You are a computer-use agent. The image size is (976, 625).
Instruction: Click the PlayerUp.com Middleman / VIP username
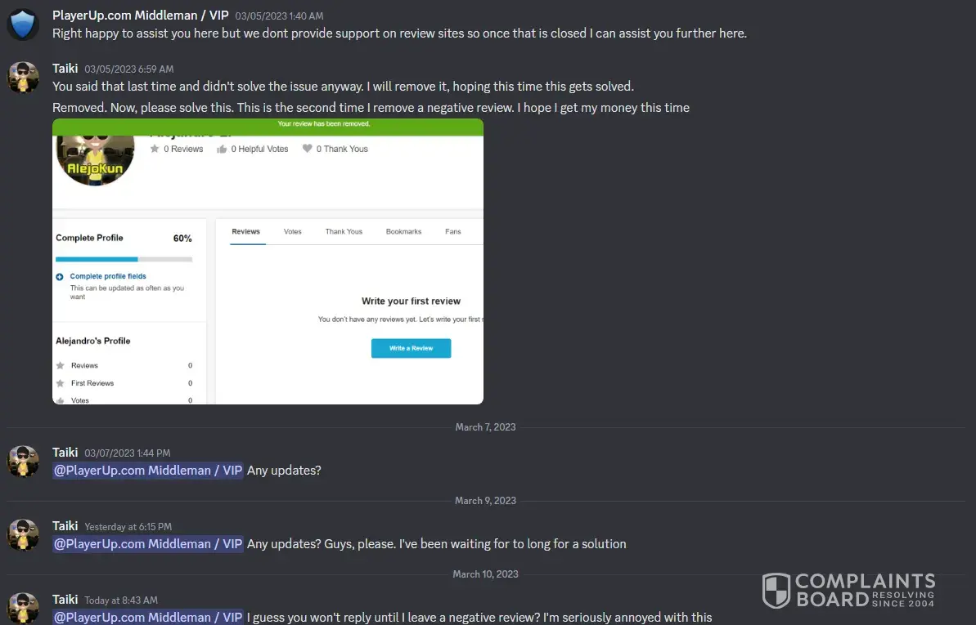[x=140, y=15]
